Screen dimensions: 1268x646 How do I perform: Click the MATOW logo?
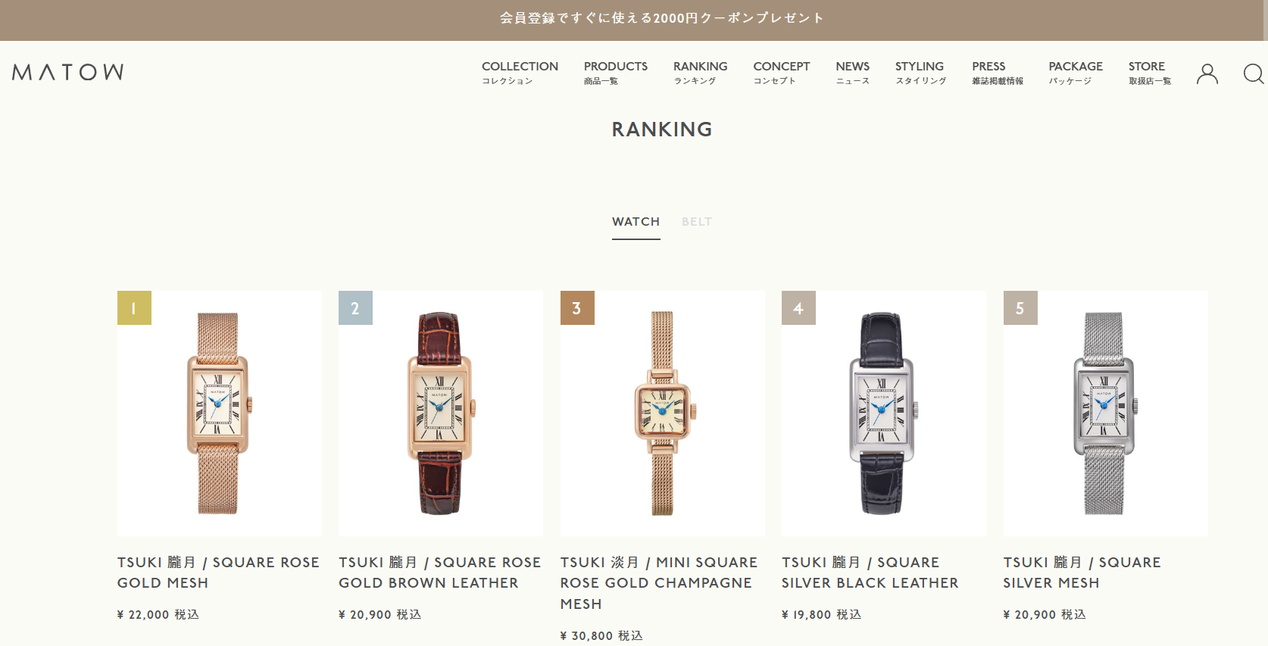pos(68,72)
